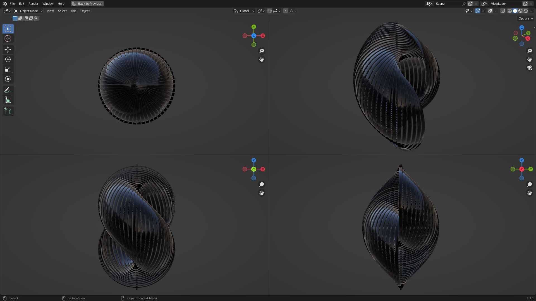Click zoom magnifier in bottom-right viewport
This screenshot has width=536, height=301.
pyautogui.click(x=530, y=185)
